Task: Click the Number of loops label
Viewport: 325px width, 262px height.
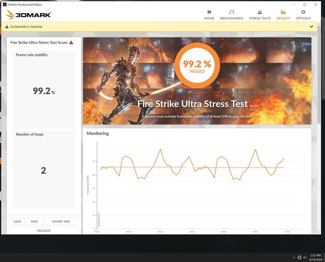Action: coord(30,134)
